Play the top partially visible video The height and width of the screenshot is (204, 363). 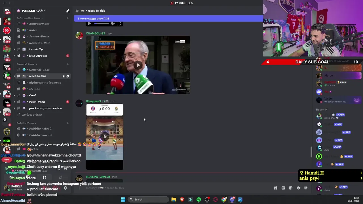click(89, 24)
